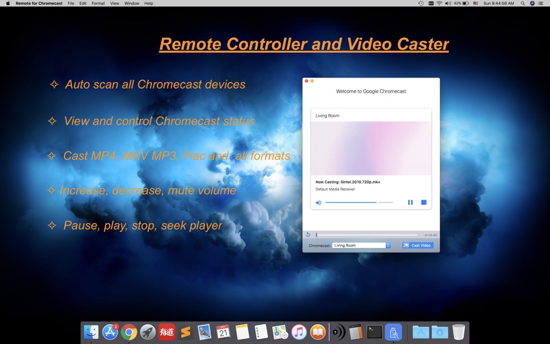Image resolution: width=550 pixels, height=344 pixels.
Task: Pause the casting video
Action: [410, 202]
